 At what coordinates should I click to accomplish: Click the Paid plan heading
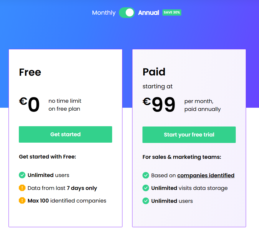point(154,72)
